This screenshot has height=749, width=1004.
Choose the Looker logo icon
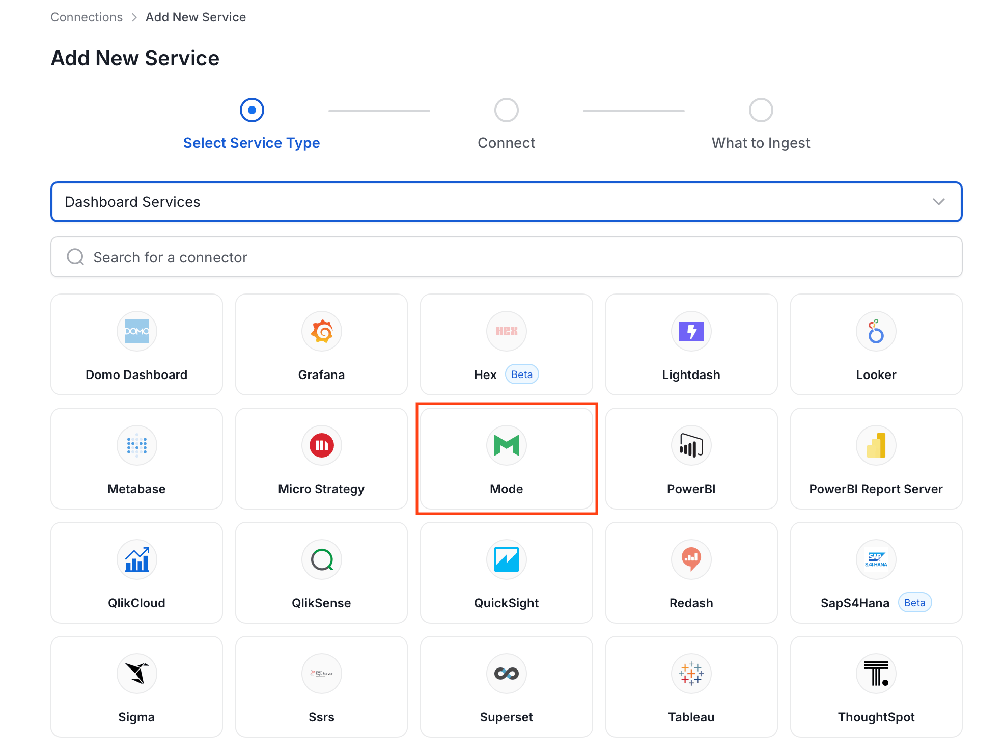click(876, 331)
